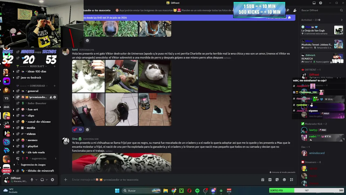This screenshot has height=195, width=346.
Task: Toggle headphone deafen in user panel
Action: pyautogui.click(x=42, y=180)
